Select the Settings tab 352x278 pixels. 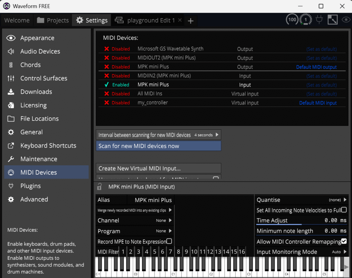(91, 20)
